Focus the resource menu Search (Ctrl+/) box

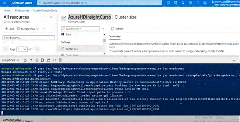[81, 29]
